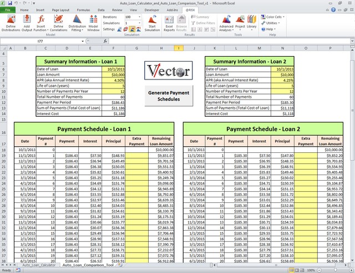Select Loan 2 APR cell 4.25%
This screenshot has height=273, width=355.
[x=282, y=80]
